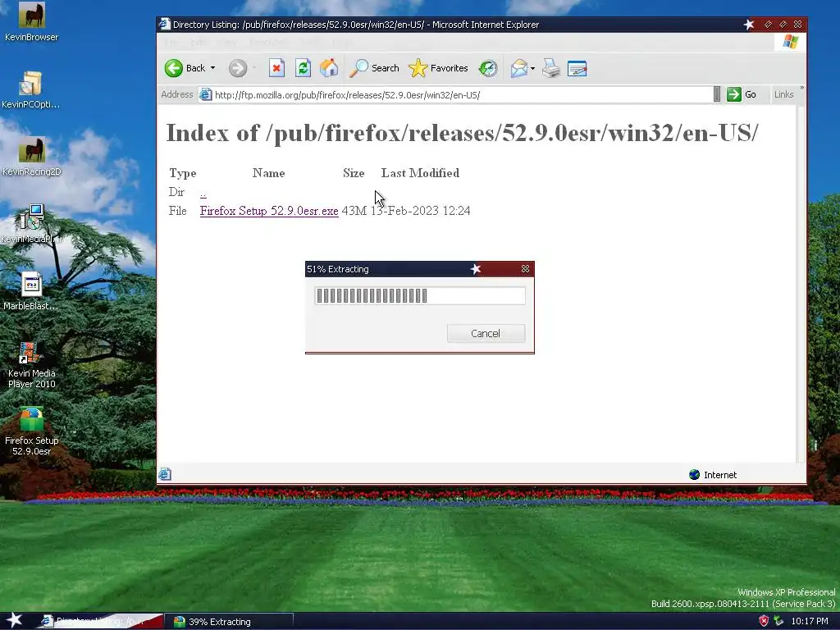Click the star button in IE title bar
The height and width of the screenshot is (630, 840).
point(749,24)
